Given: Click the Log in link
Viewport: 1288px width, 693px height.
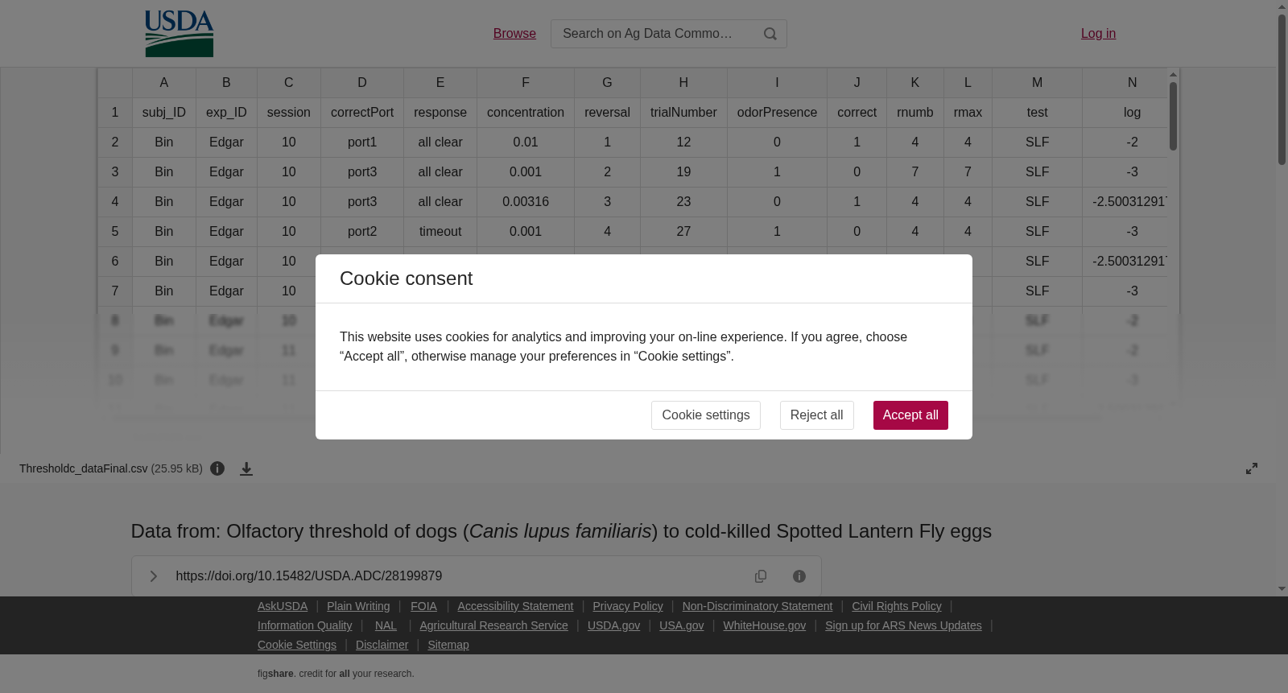Looking at the screenshot, I should (x=1098, y=34).
